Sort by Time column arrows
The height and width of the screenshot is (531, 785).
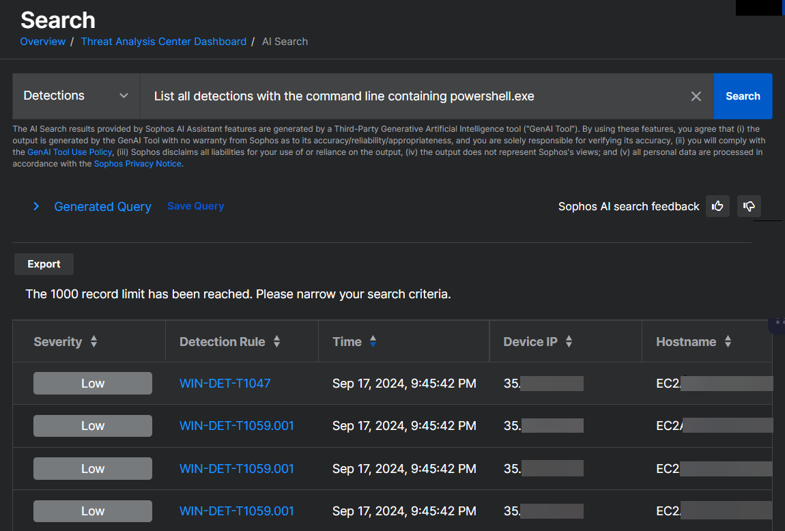(372, 342)
